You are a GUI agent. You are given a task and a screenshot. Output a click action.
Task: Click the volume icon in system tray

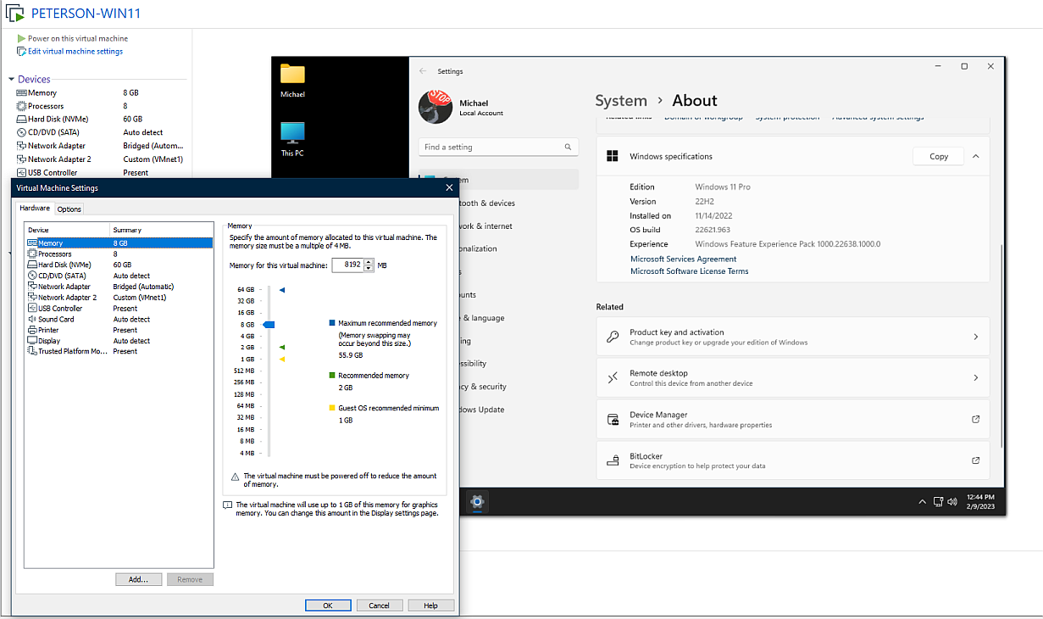[952, 501]
